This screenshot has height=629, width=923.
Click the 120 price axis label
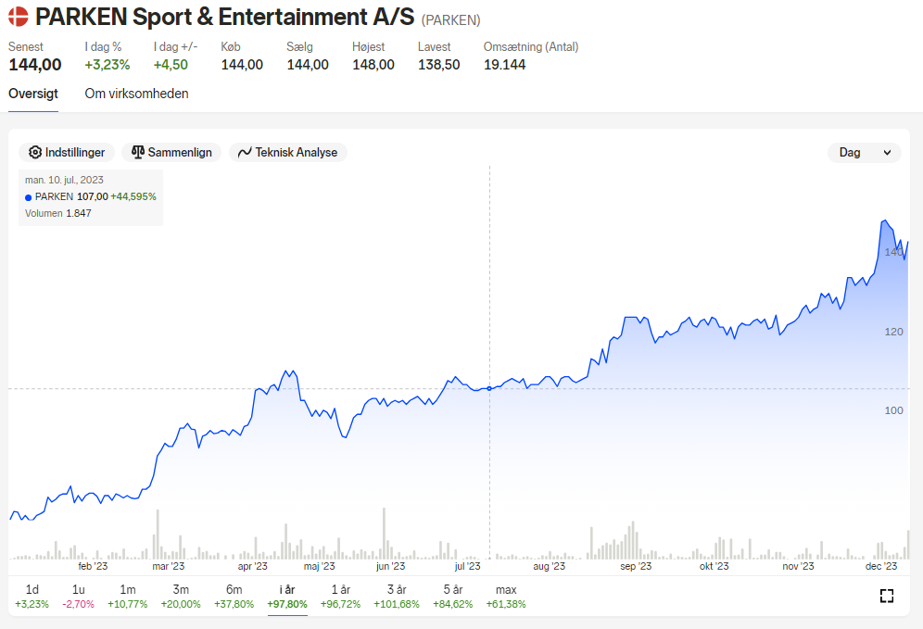pos(893,332)
